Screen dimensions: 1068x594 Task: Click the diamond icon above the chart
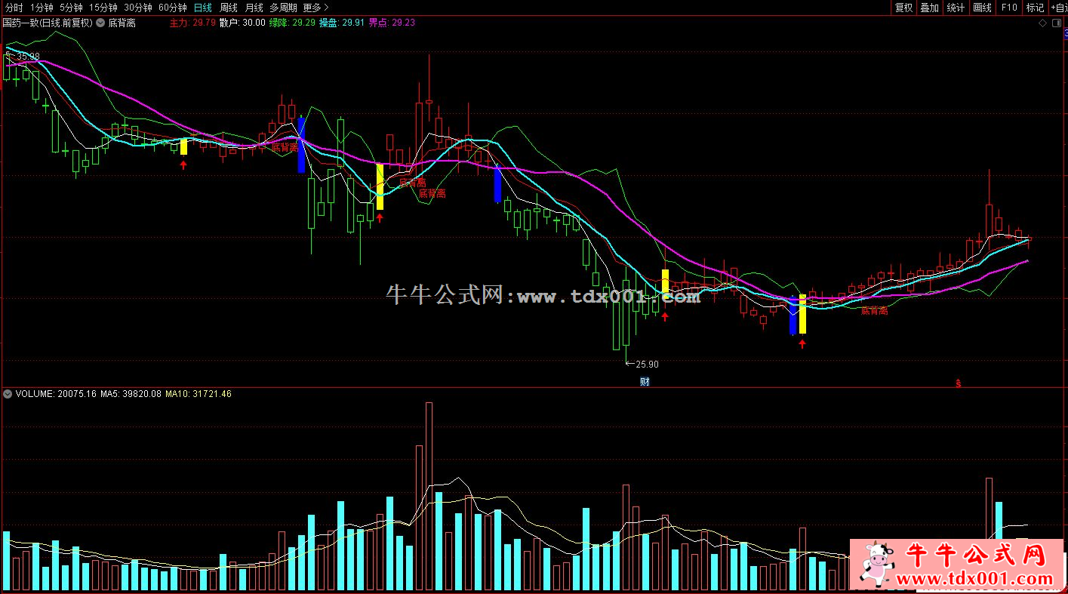[x=1043, y=23]
